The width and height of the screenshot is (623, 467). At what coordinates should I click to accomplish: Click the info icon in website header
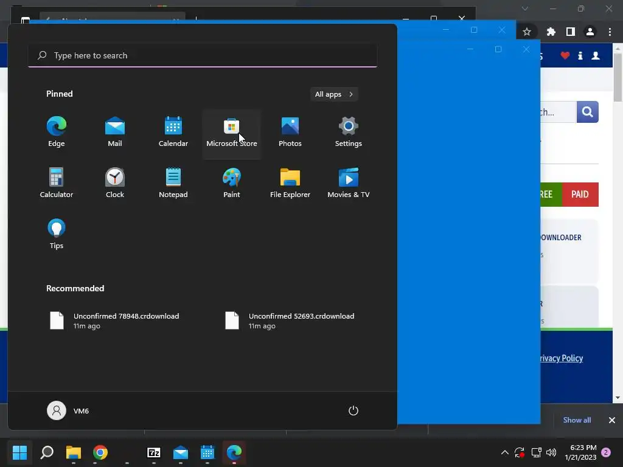point(580,55)
